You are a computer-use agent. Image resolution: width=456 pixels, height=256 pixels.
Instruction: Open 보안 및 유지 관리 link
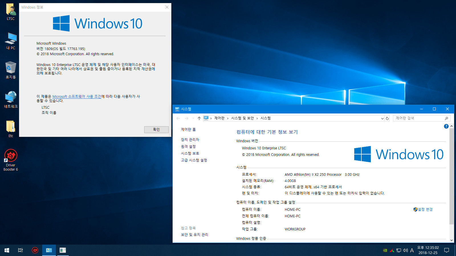(195, 235)
